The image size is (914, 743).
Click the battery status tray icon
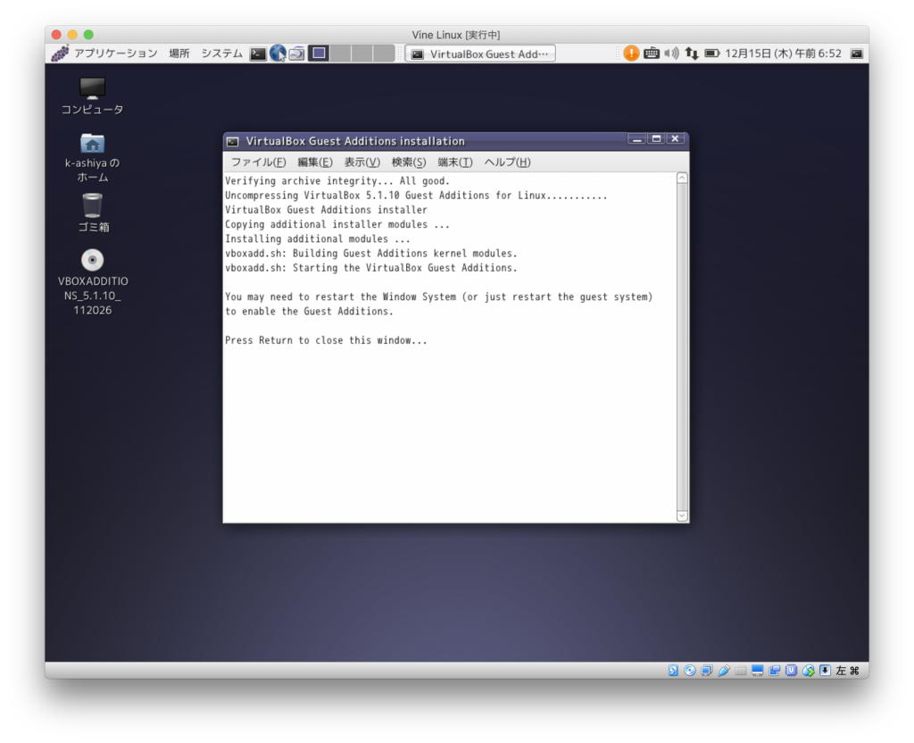pyautogui.click(x=711, y=54)
